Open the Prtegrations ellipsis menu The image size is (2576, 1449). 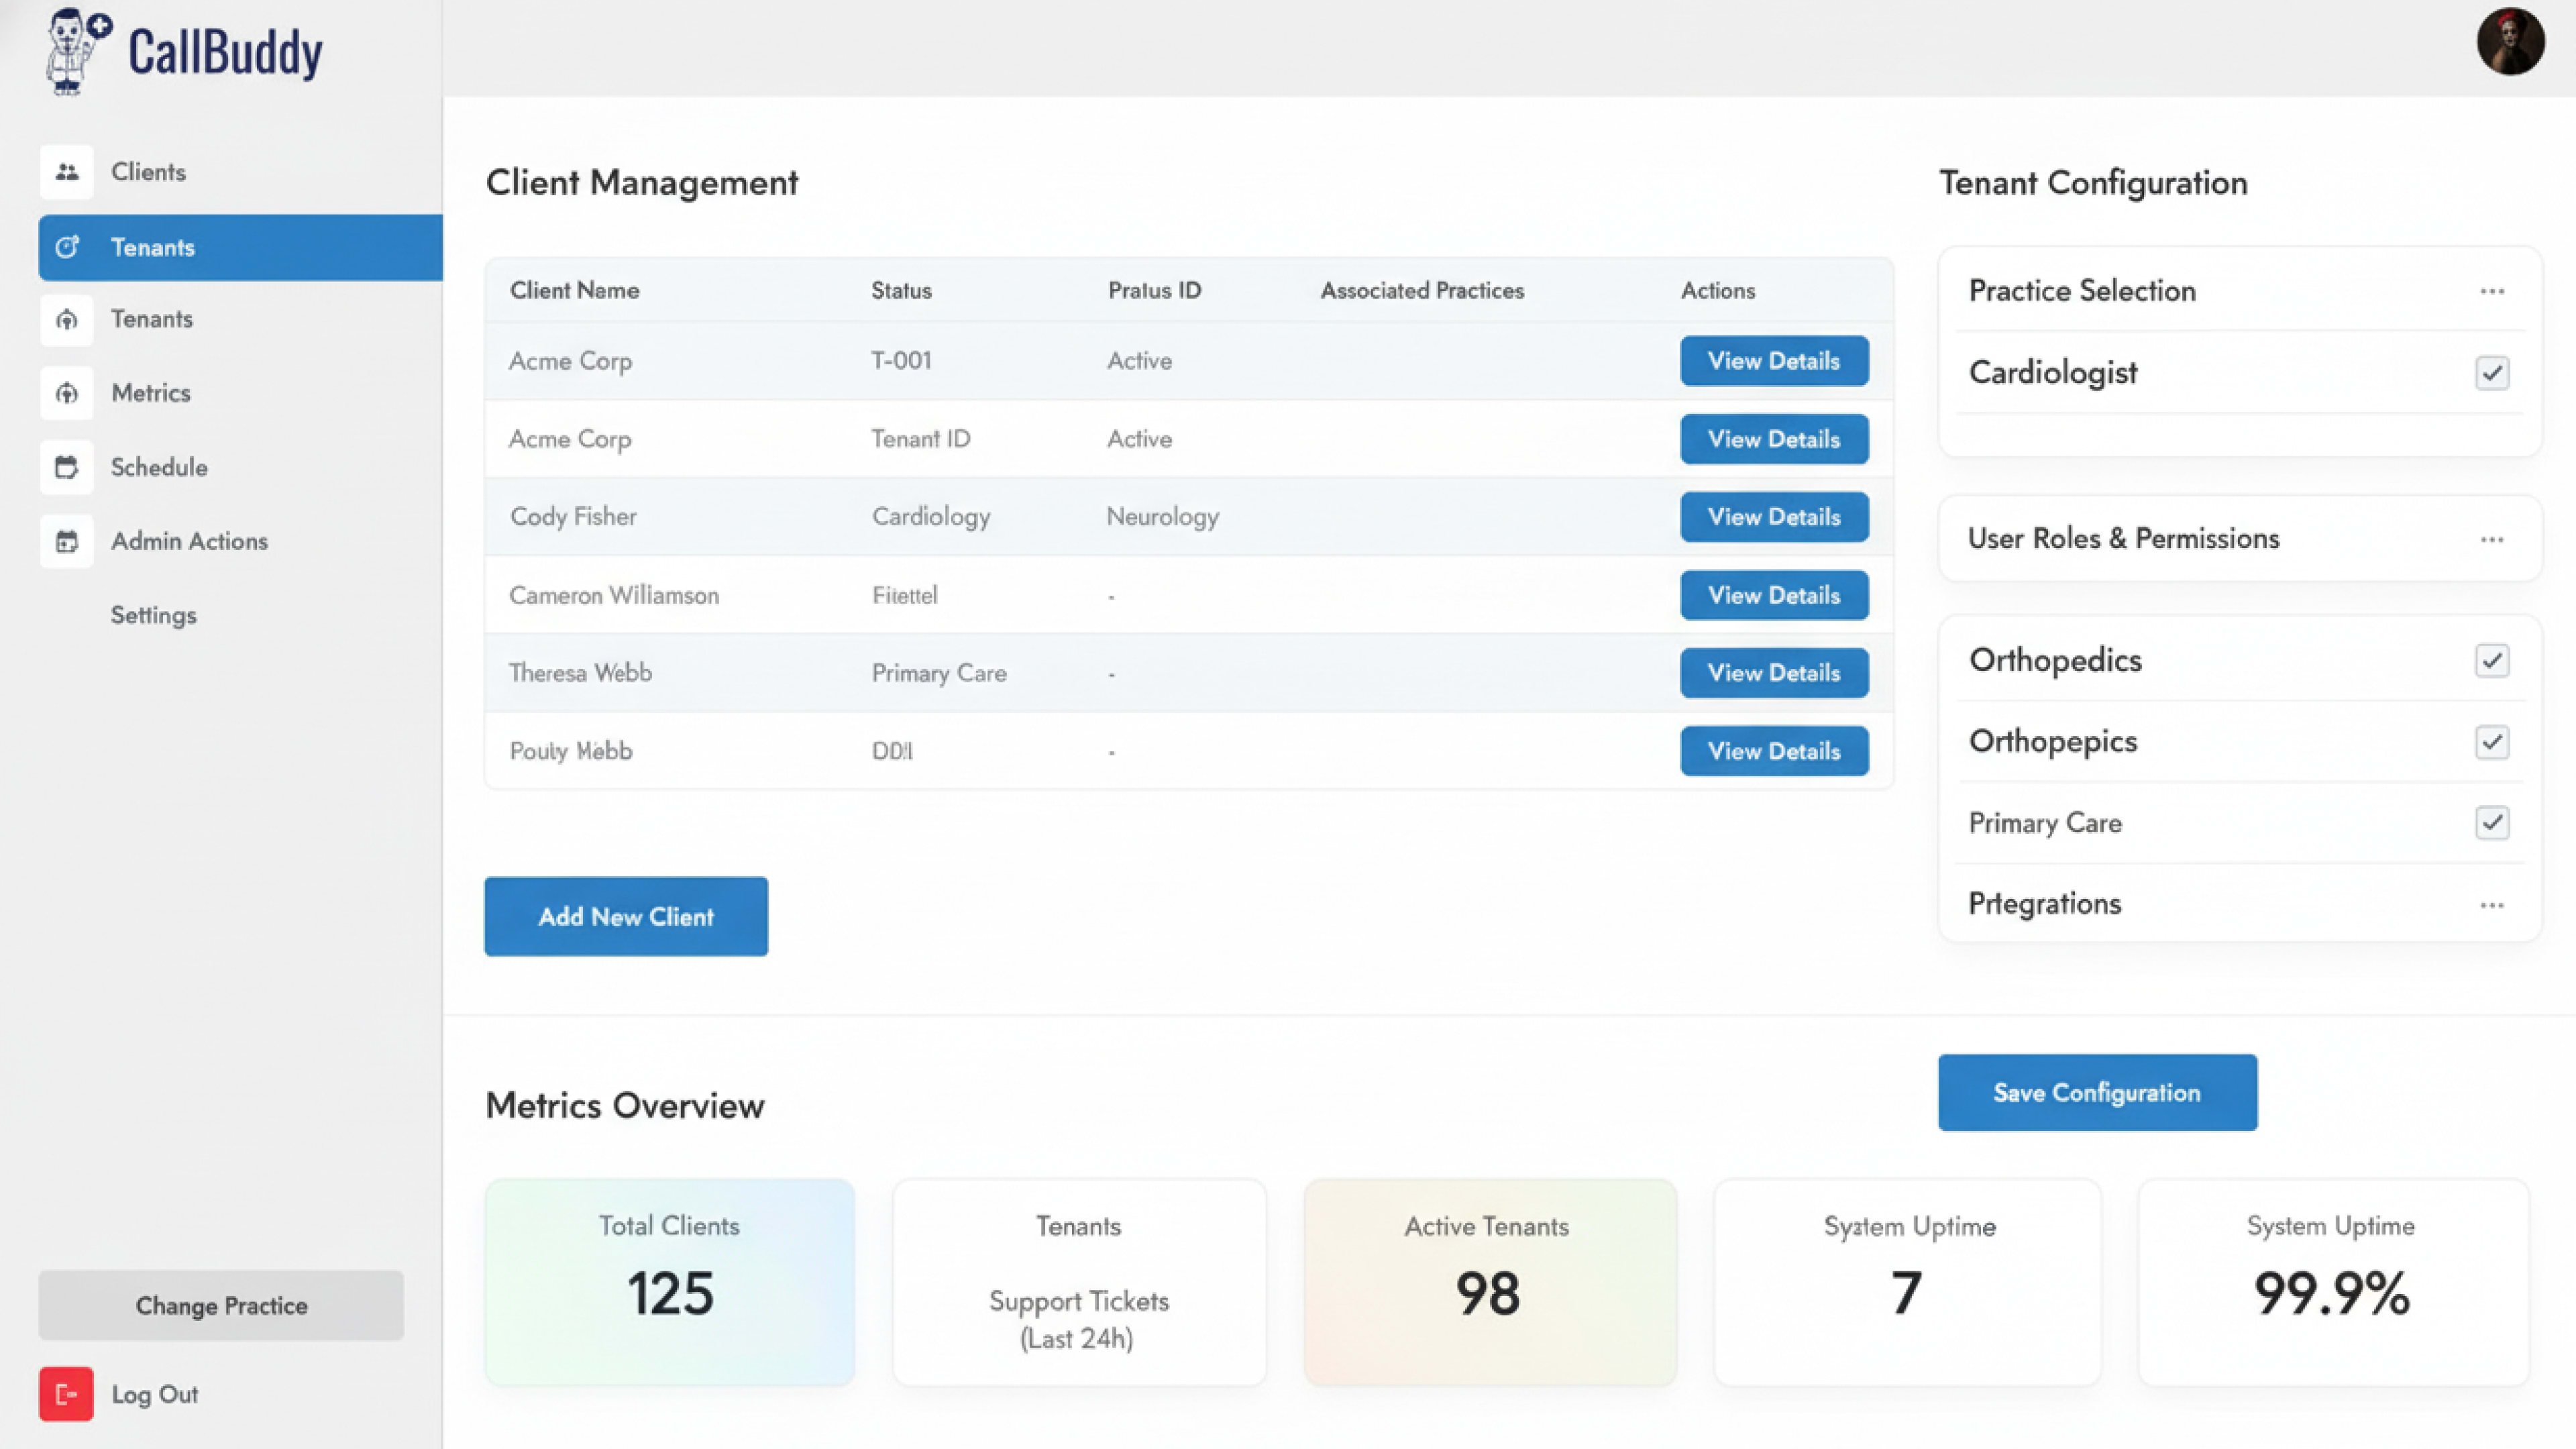click(2491, 904)
